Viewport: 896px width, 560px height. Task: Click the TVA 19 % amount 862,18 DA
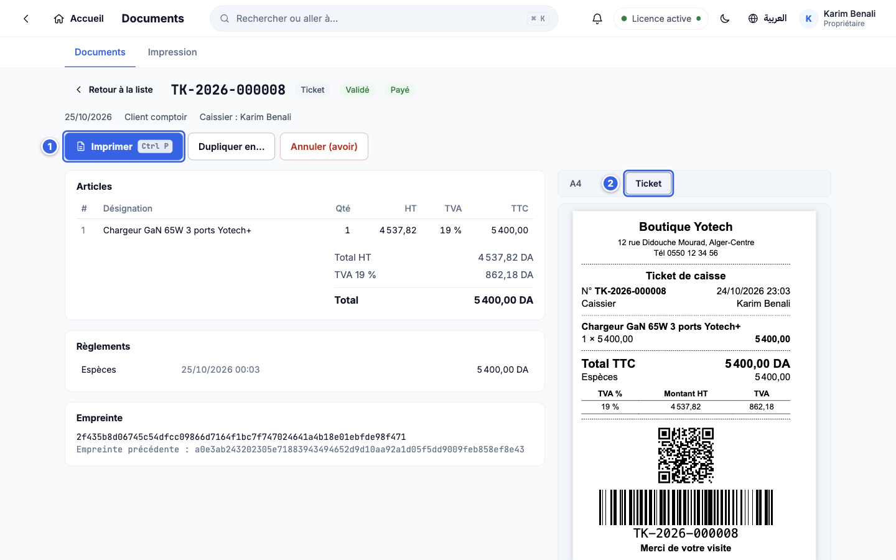(509, 274)
